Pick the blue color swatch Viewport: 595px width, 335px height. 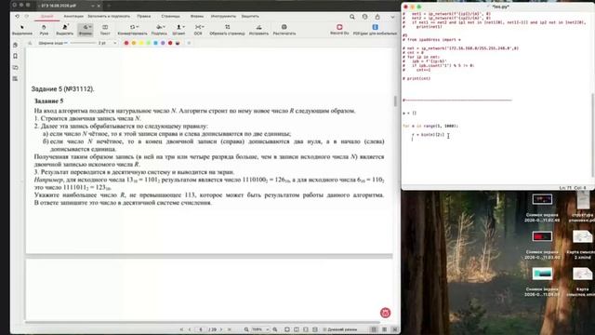coord(155,43)
